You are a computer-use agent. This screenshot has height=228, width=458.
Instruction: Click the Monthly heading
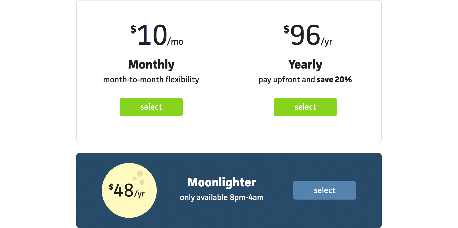coord(151,64)
